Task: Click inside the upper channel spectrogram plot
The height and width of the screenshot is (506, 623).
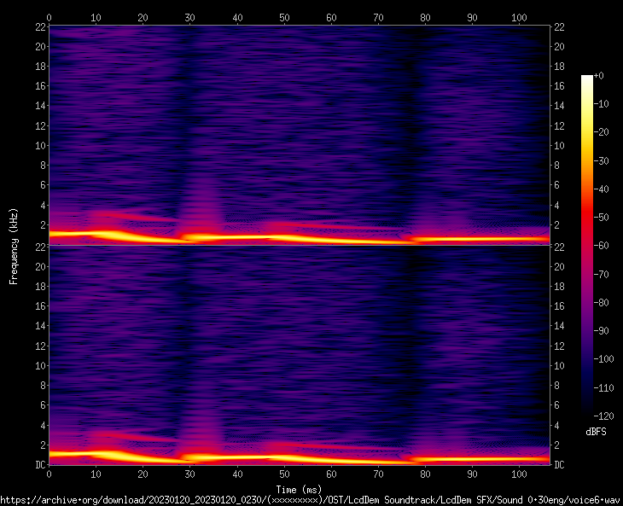Action: pos(299,128)
